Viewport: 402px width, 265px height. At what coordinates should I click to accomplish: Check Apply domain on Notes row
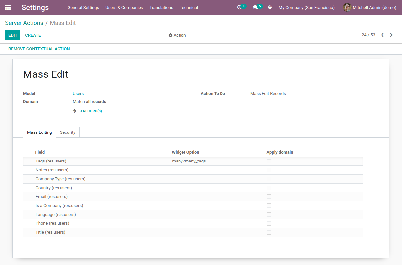pyautogui.click(x=269, y=170)
